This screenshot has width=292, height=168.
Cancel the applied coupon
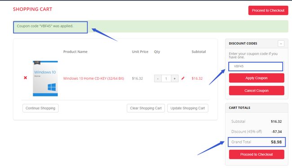coord(257,90)
